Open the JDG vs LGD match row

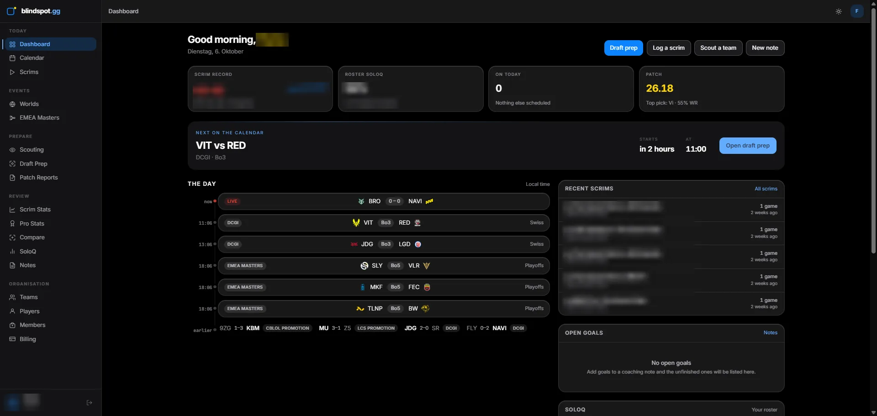click(x=384, y=244)
